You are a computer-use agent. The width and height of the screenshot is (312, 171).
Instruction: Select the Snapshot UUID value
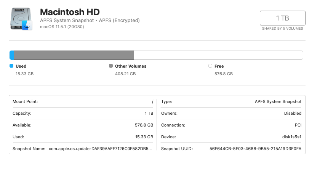(255, 149)
